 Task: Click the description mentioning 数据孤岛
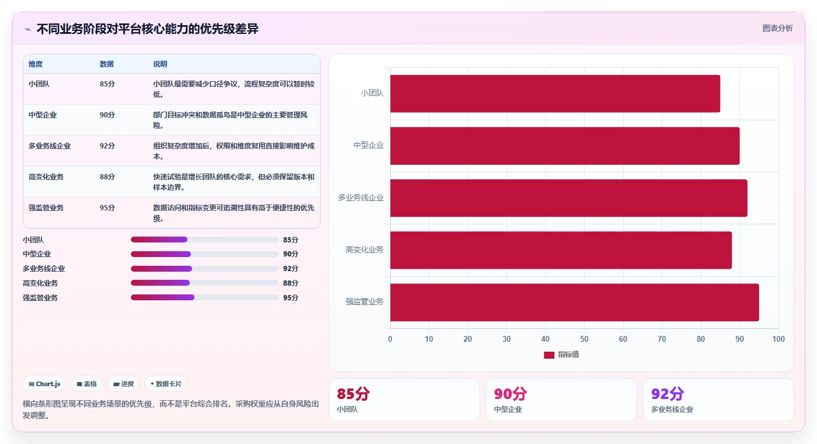point(234,120)
